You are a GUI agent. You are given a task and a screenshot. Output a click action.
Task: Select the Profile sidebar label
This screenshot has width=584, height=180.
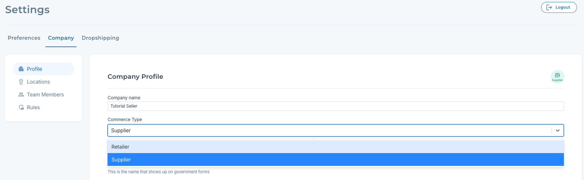pos(35,69)
